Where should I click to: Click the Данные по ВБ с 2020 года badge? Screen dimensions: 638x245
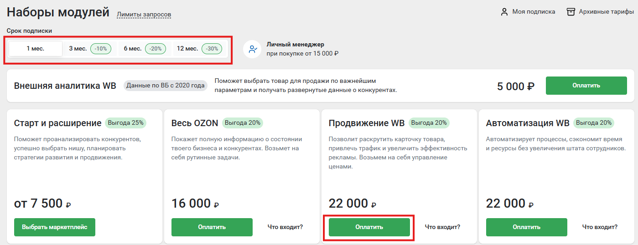(166, 86)
